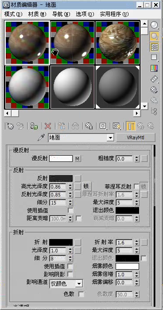Toggle the Show End Result icon
Screen dimensions: 163x310
click(131, 126)
